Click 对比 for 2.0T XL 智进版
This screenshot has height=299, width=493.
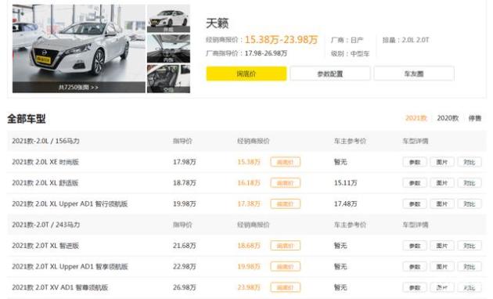[470, 246]
